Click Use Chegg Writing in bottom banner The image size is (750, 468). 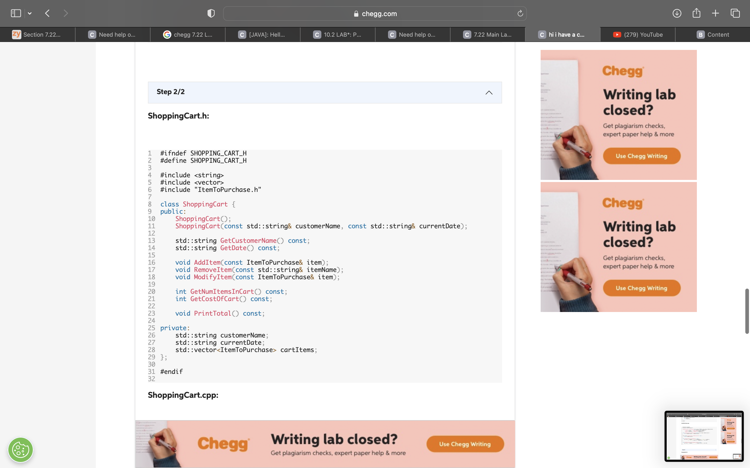tap(465, 444)
